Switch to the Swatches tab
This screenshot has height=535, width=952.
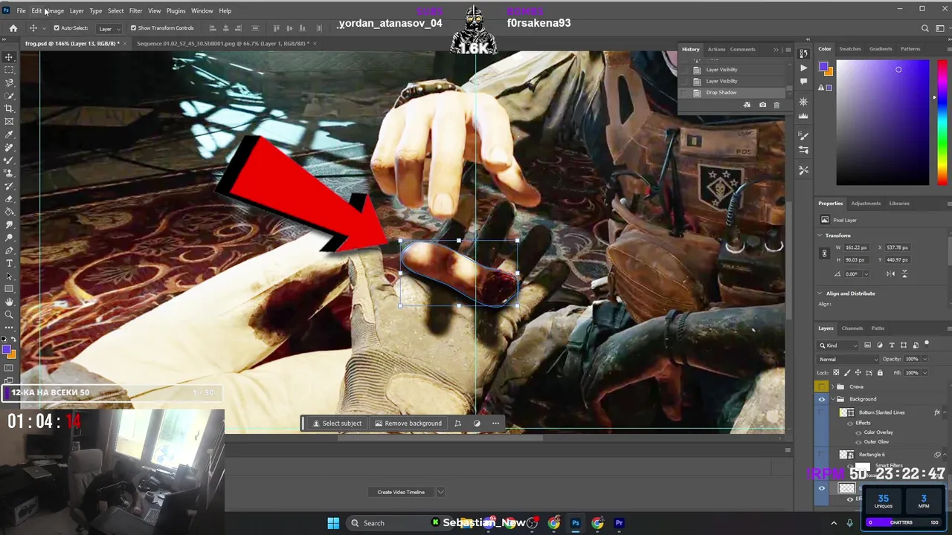click(849, 49)
